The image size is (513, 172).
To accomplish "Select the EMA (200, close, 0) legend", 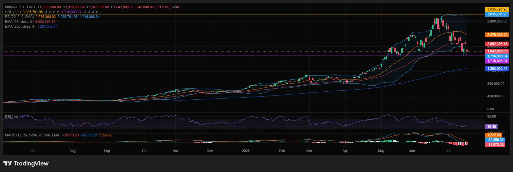I will click(20, 26).
